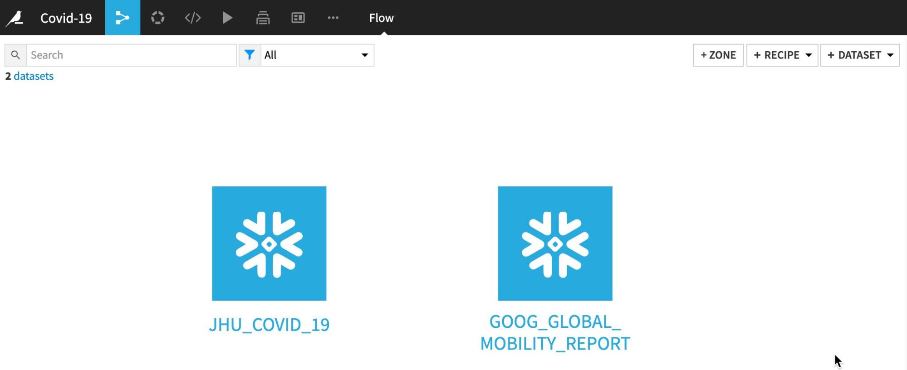Click the GOOG_GLOBAL_MOBILITY_REPORT dataset name
The height and width of the screenshot is (370, 907).
coord(555,333)
